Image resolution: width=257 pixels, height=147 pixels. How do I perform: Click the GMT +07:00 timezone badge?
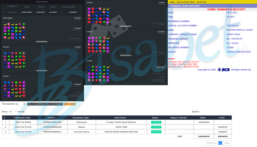[70, 104]
